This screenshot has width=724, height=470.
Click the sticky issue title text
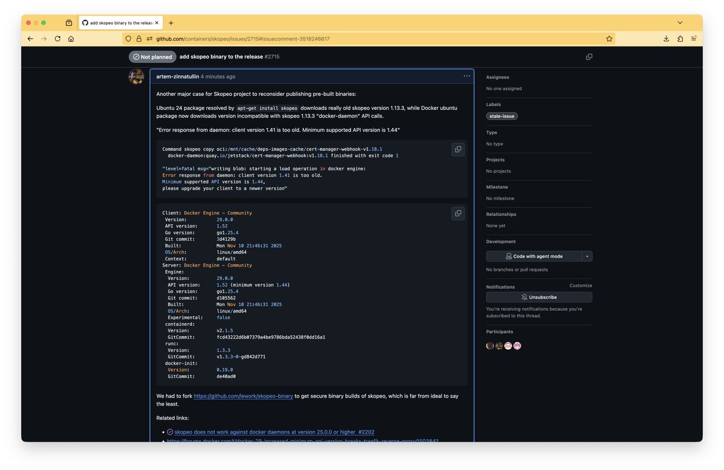221,57
